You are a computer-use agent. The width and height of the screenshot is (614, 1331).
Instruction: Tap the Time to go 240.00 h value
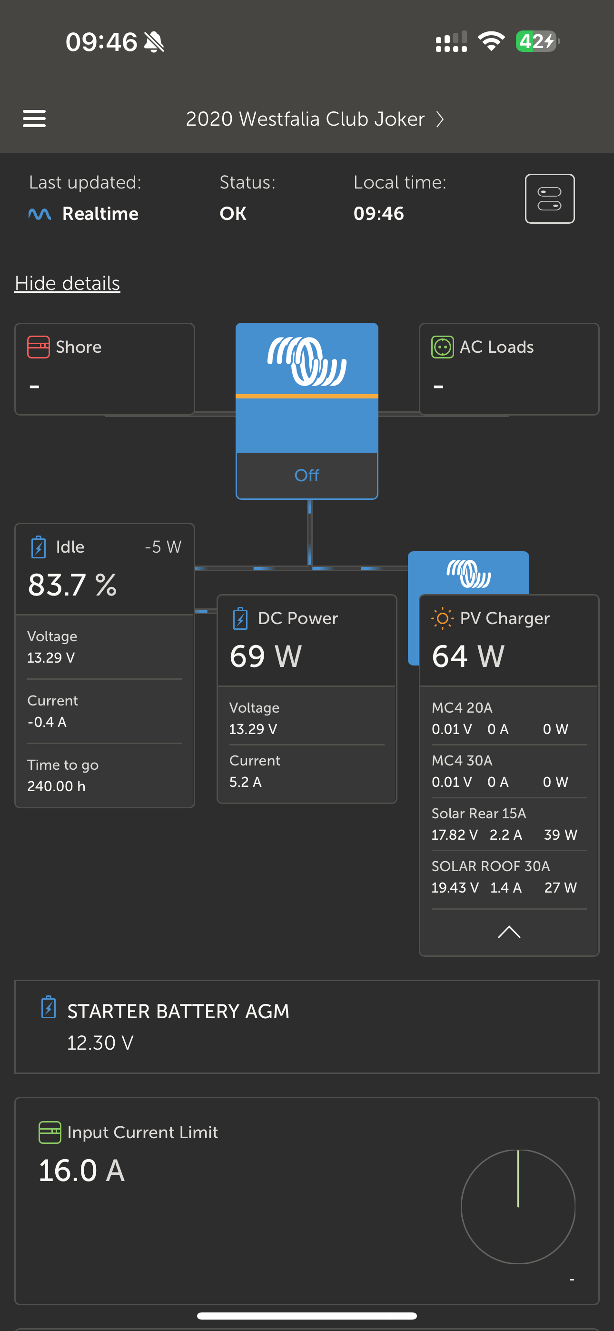point(56,786)
